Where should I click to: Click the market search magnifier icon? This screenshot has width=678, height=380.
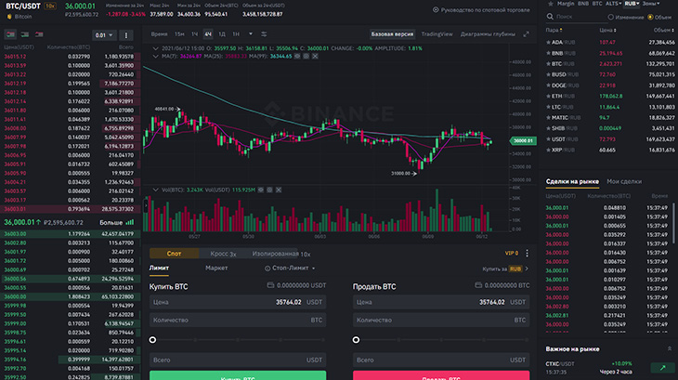[x=550, y=17]
